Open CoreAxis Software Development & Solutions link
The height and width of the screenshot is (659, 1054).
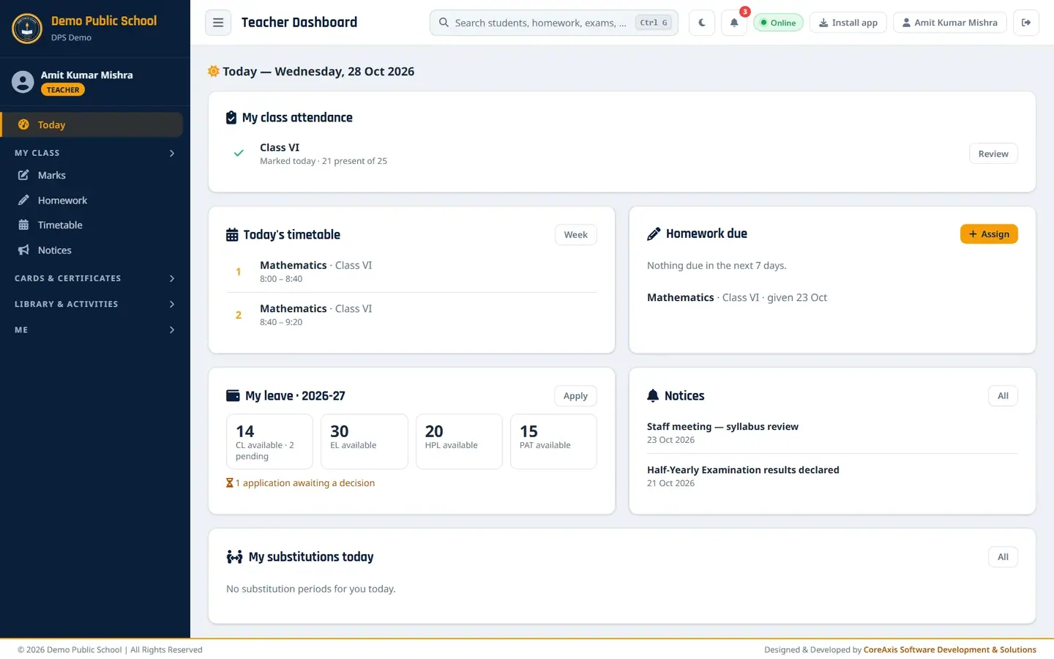950,649
